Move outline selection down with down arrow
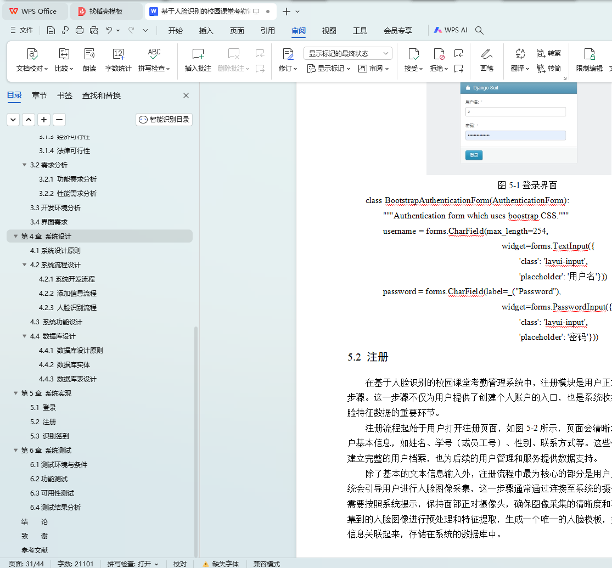The width and height of the screenshot is (612, 568). pyautogui.click(x=13, y=120)
